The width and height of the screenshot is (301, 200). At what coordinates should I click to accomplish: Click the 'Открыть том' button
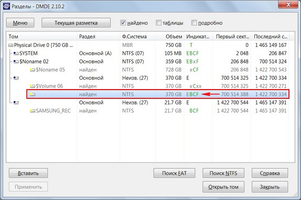point(223,187)
